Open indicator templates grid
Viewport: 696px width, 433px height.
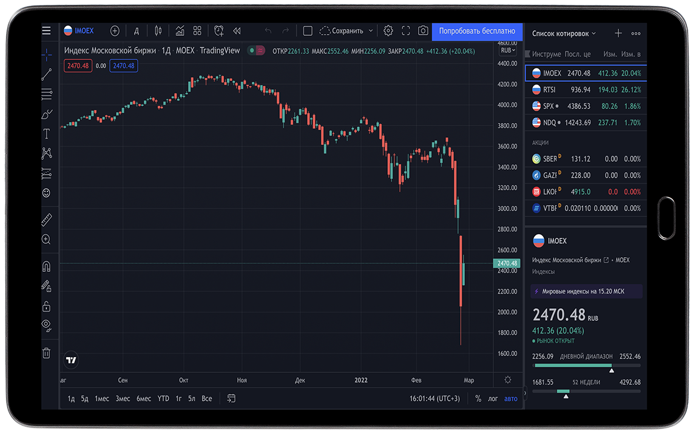tap(197, 30)
